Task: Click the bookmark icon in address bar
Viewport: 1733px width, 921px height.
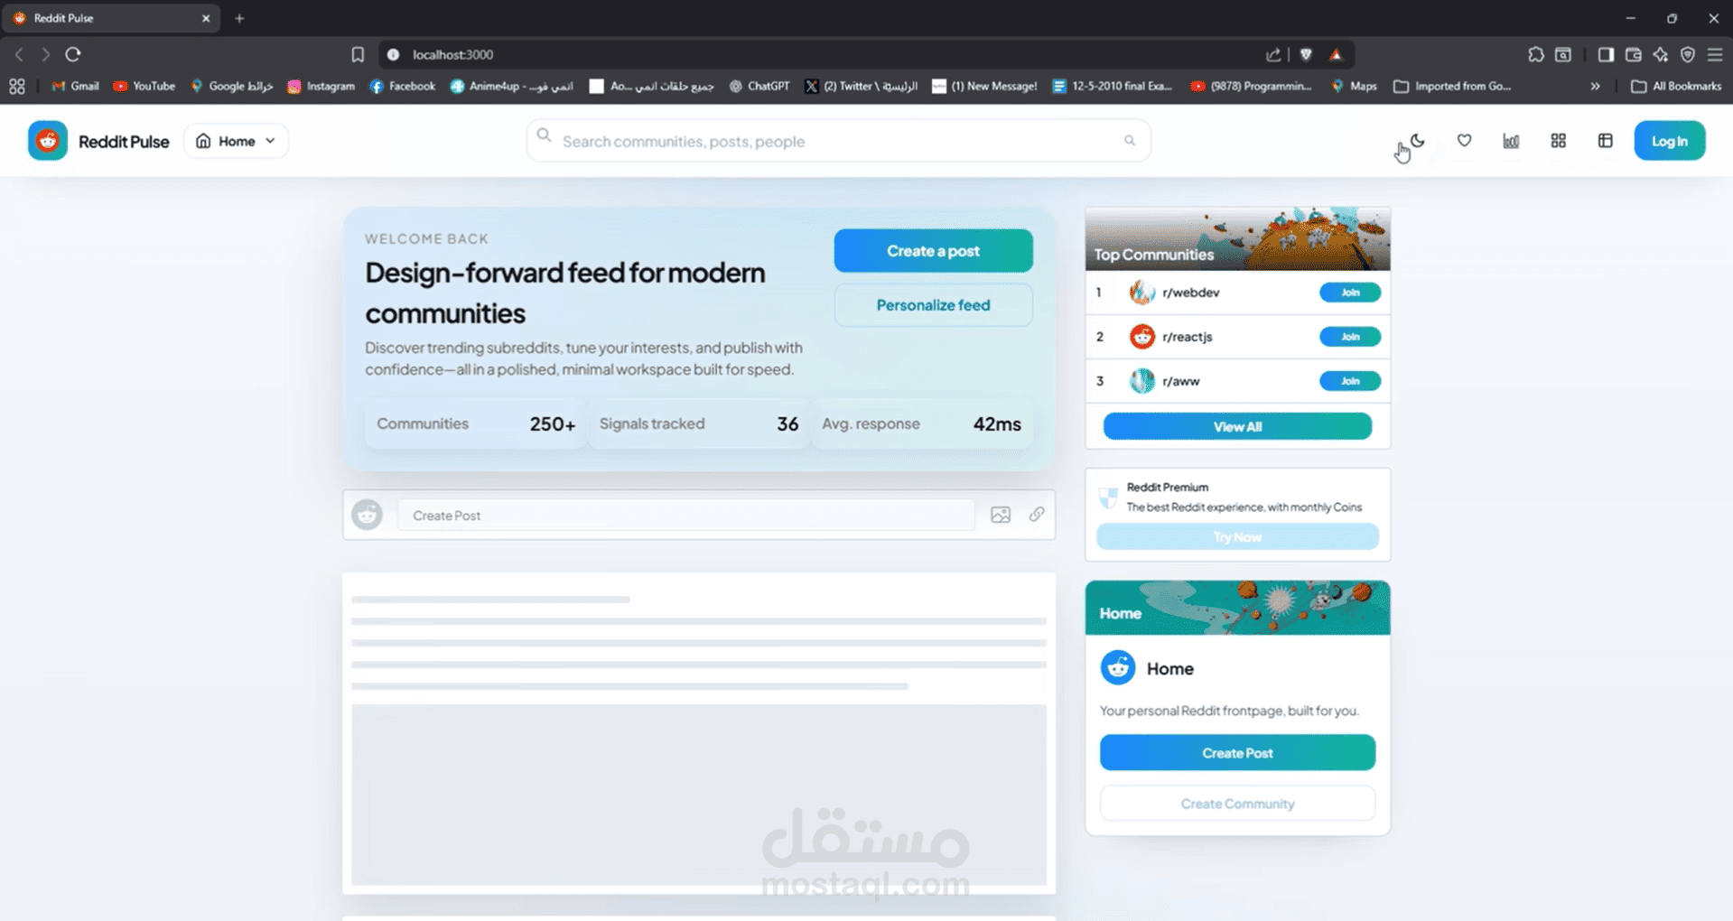Action: tap(358, 54)
